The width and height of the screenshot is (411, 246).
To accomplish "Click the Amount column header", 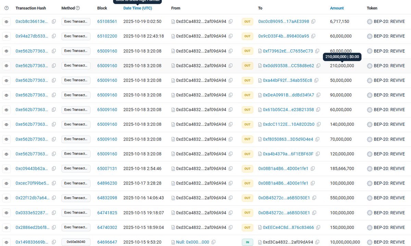I will (337, 8).
